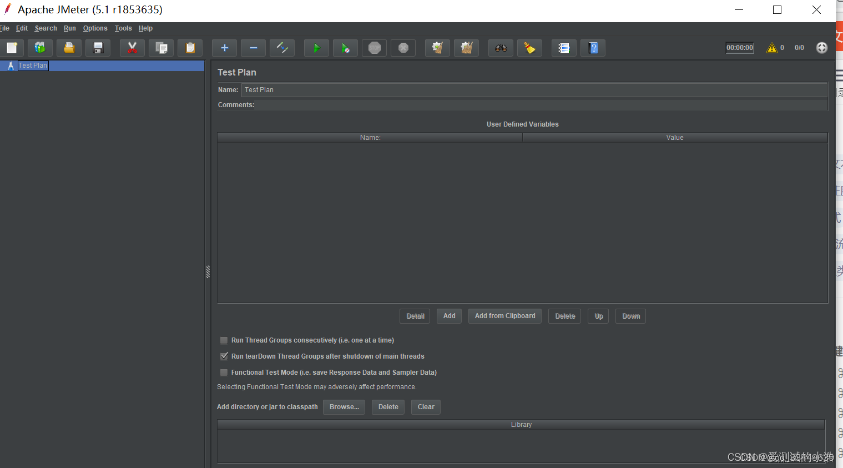This screenshot has height=468, width=843.
Task: Click the remote engine status icon
Action: tap(822, 48)
